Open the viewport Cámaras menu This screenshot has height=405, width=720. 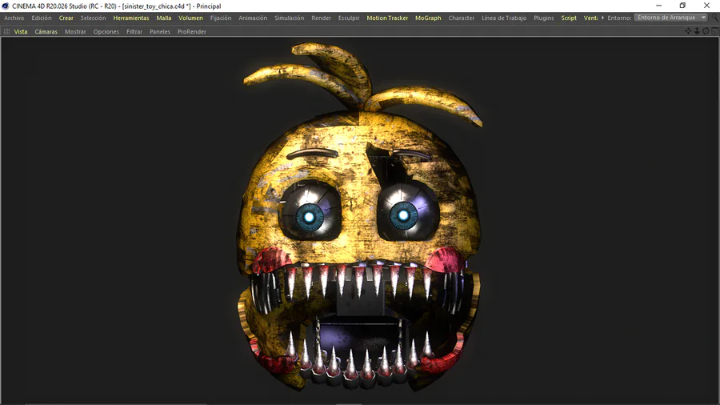[46, 32]
